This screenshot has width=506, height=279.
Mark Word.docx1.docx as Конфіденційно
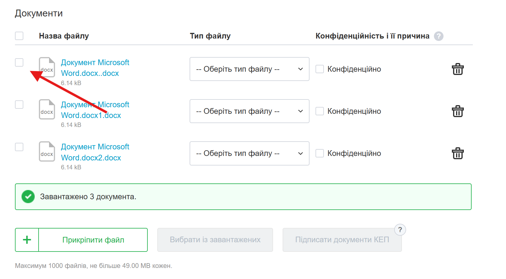tap(320, 111)
